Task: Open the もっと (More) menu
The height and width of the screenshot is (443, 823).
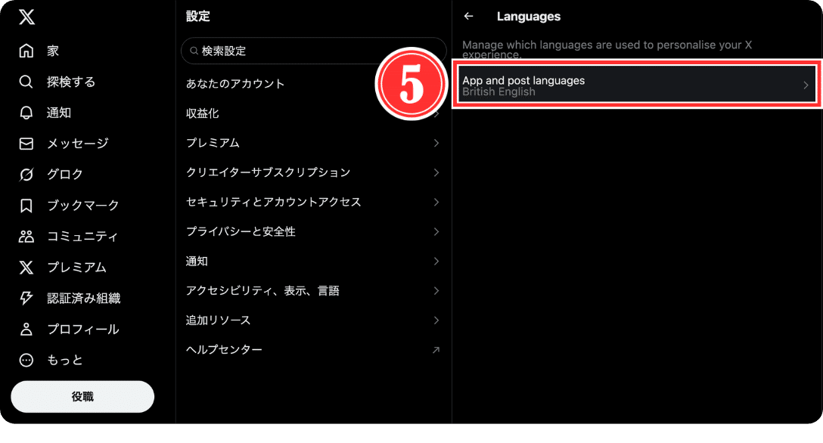Action: (x=26, y=360)
